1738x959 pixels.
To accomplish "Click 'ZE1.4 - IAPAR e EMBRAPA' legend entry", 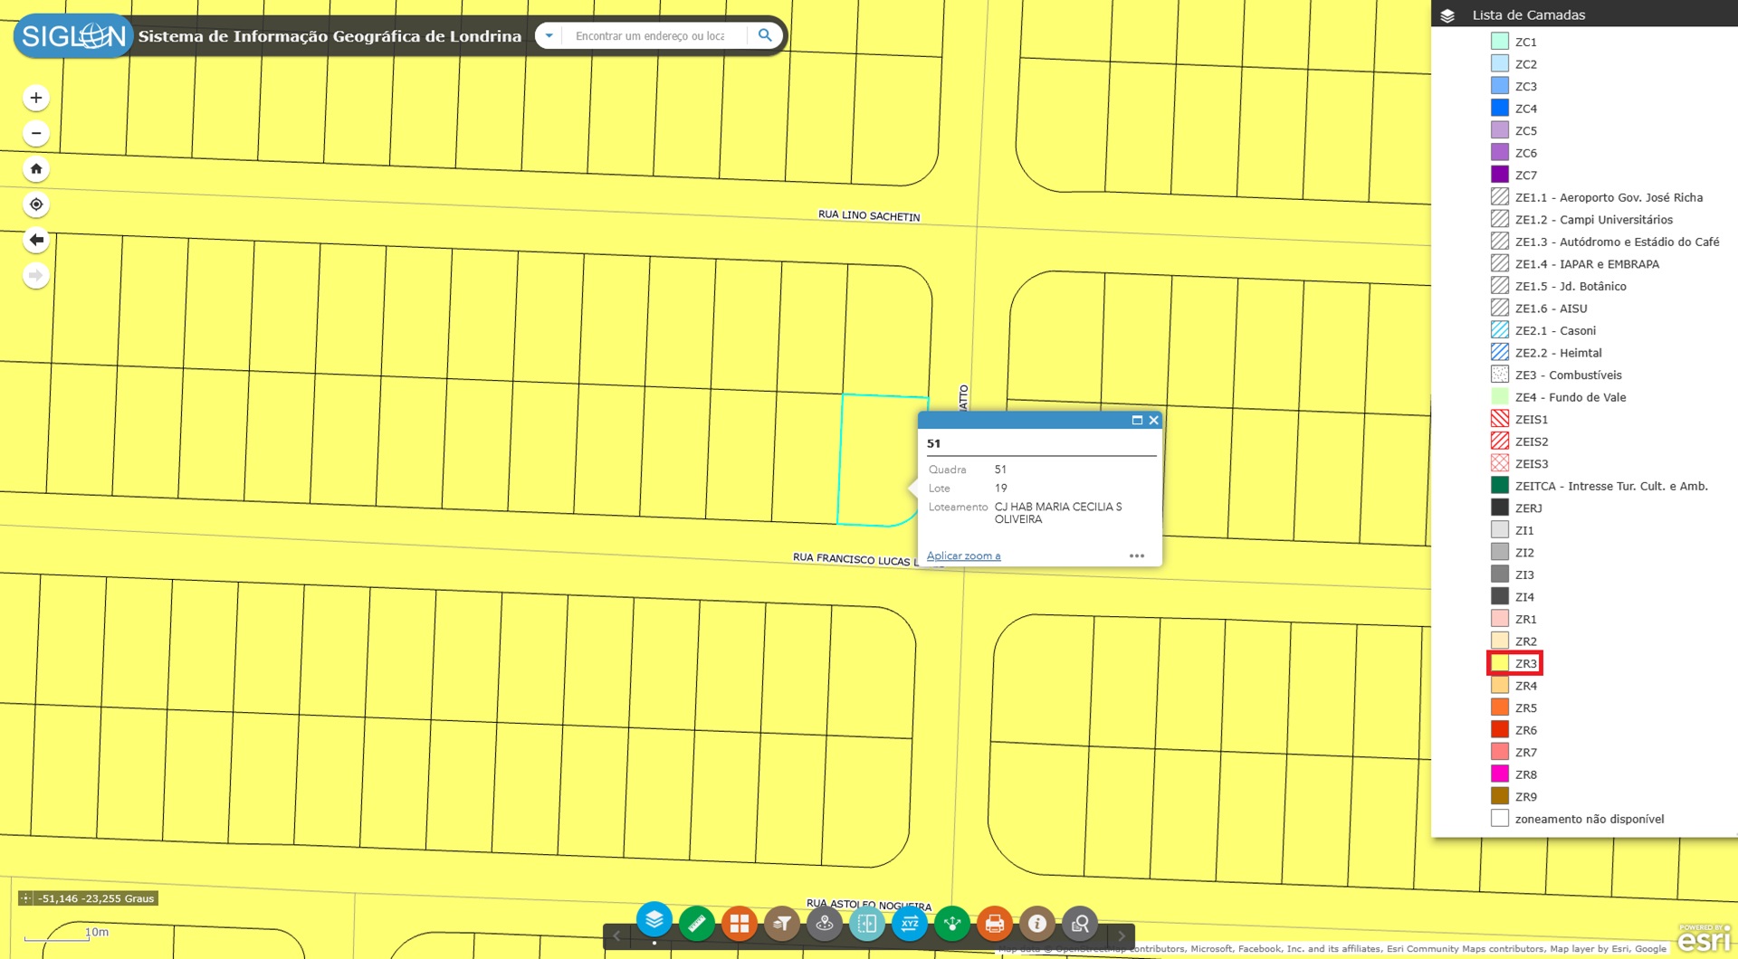I will (x=1587, y=264).
